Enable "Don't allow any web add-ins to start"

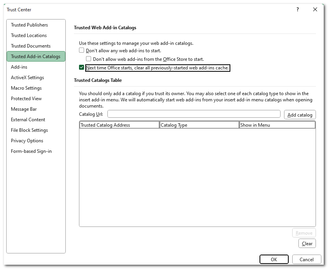82,51
